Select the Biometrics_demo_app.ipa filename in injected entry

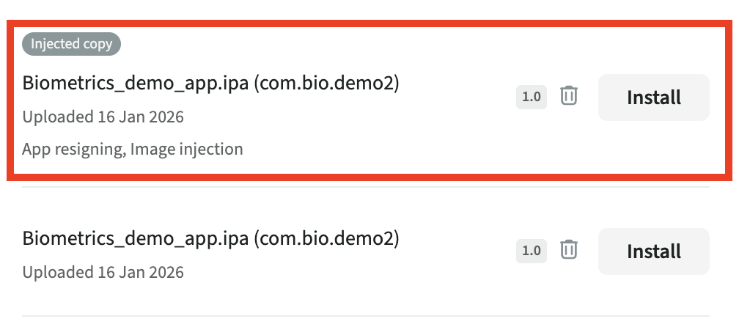136,83
